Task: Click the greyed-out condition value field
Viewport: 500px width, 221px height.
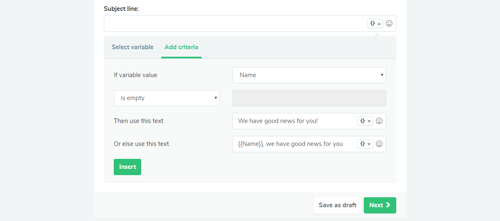Action: [309, 98]
